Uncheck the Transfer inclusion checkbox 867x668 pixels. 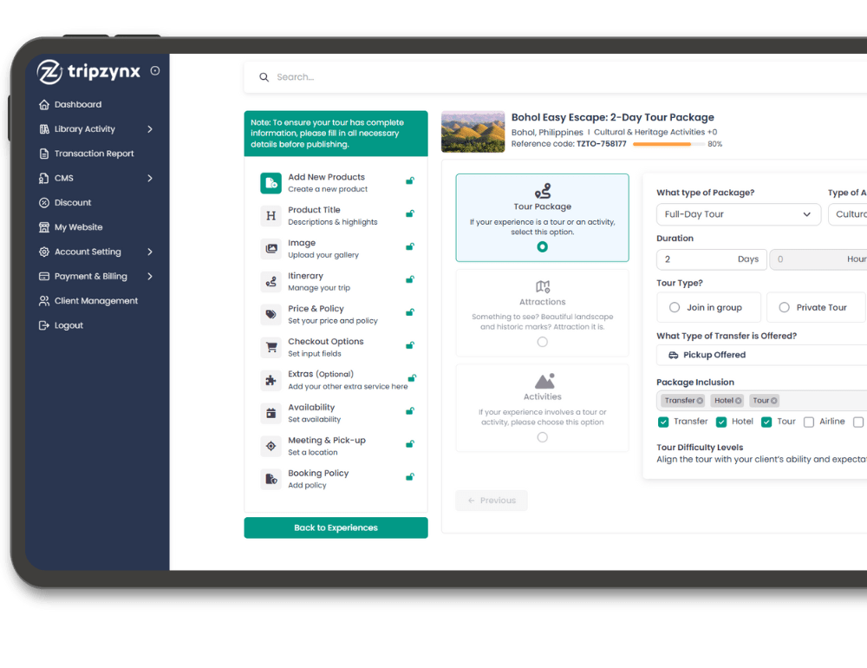[663, 422]
